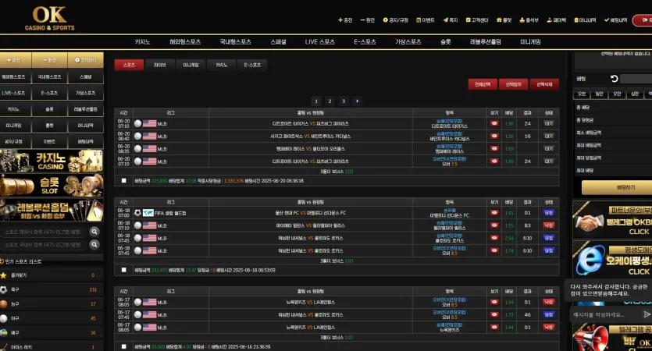
Task: Click the overseas sports search magnifier icon
Action: coord(94,232)
